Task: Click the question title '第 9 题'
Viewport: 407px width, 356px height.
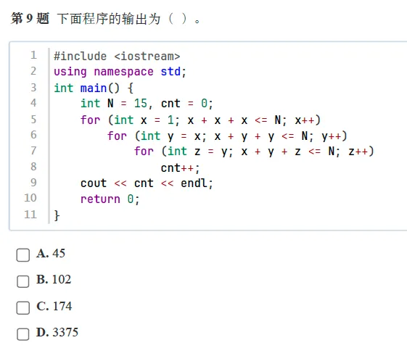Action: pyautogui.click(x=30, y=19)
